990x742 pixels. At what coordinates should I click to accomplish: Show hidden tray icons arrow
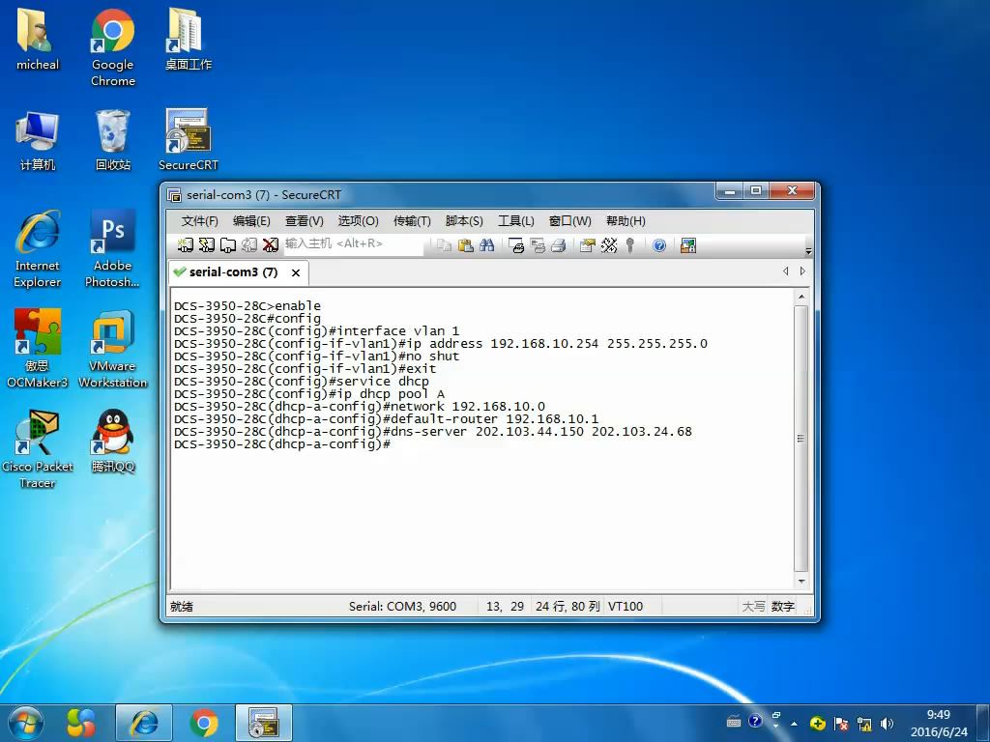[x=795, y=724]
